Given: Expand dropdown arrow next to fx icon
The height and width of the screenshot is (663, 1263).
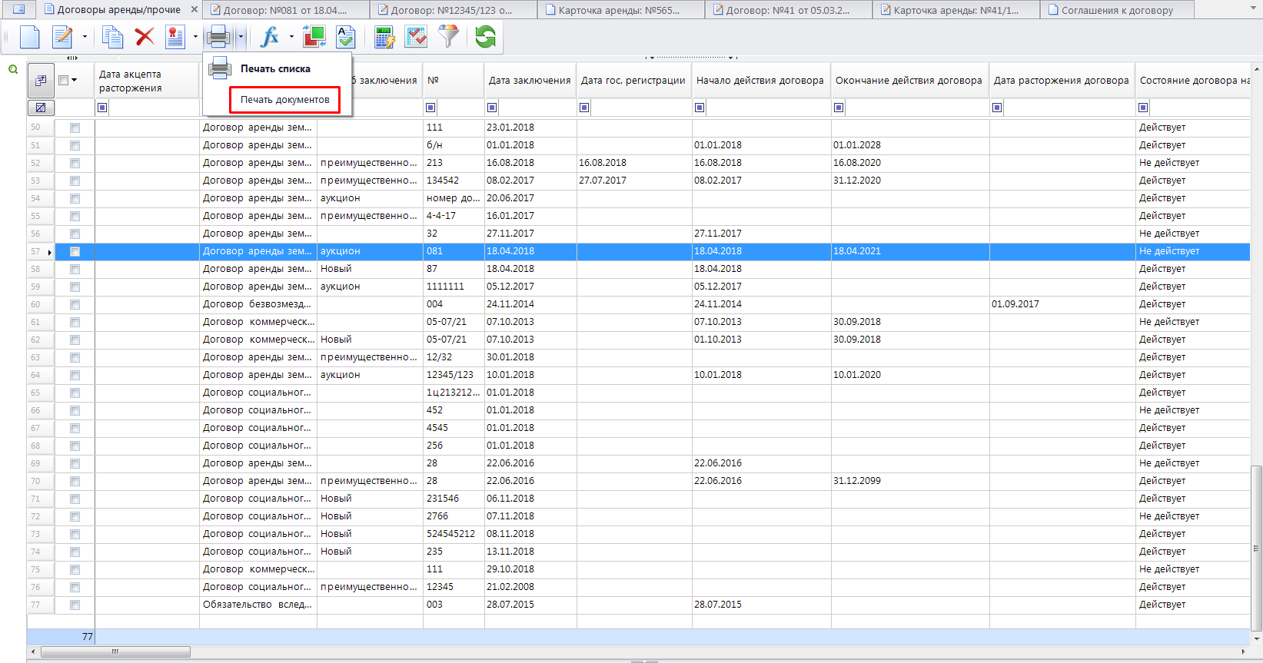Looking at the screenshot, I should tap(291, 37).
